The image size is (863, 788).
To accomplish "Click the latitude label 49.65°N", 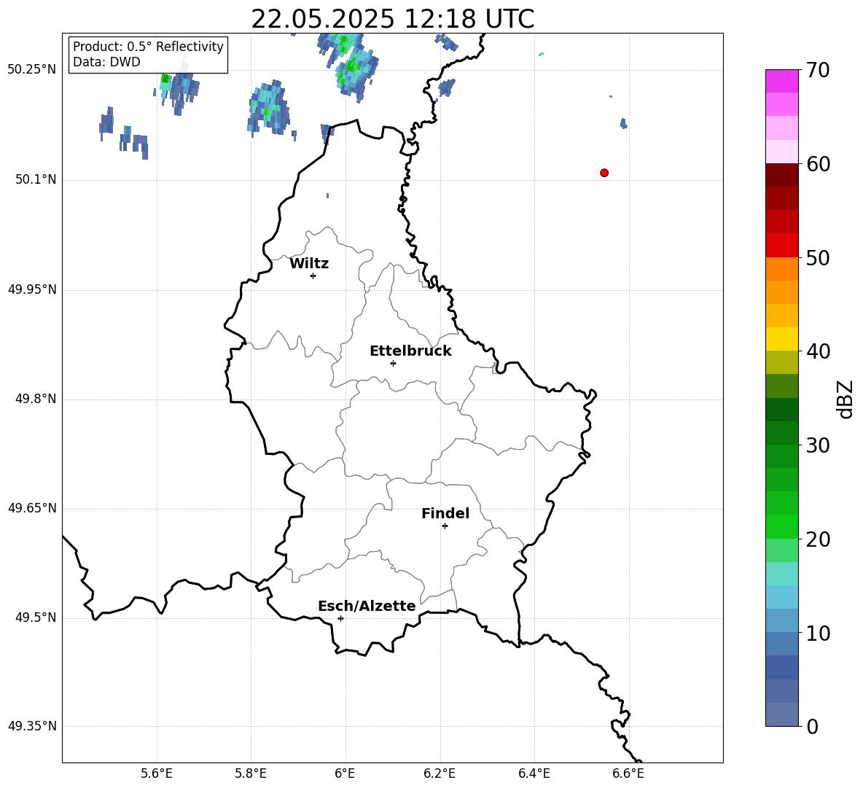I will pos(32,508).
